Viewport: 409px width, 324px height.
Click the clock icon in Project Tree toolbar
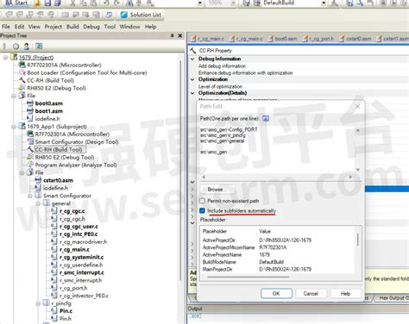pyautogui.click(x=16, y=47)
